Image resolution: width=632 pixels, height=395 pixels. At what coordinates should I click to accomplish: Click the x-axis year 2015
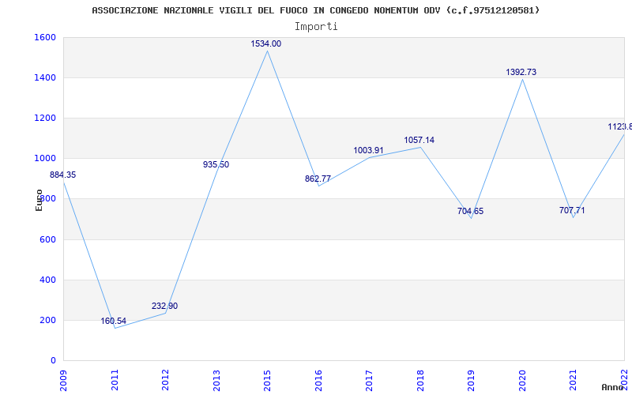tap(267, 380)
